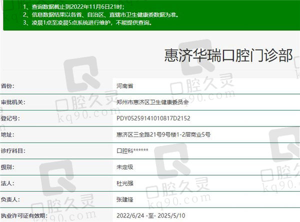
Task: Click the 诊疗科目 field label
Action: coord(13,151)
